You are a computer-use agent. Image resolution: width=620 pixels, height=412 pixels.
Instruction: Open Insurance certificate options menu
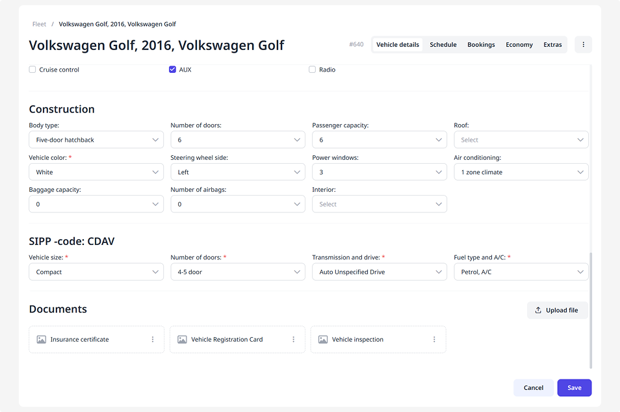pos(153,339)
